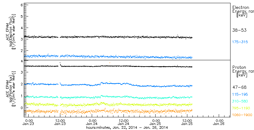254x130 pixels.
Task: Click the x-axis title 'hours:minutes, Jan. 22, 2014 - Jan. 26, 2014'
Action: point(127,127)
